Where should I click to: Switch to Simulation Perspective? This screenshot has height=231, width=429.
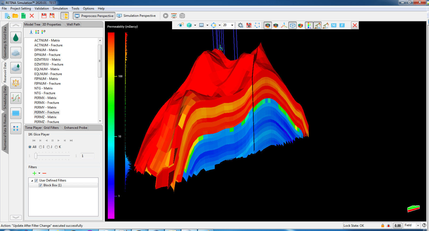(136, 16)
